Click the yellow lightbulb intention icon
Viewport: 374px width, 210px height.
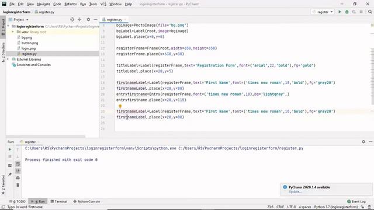120,106
